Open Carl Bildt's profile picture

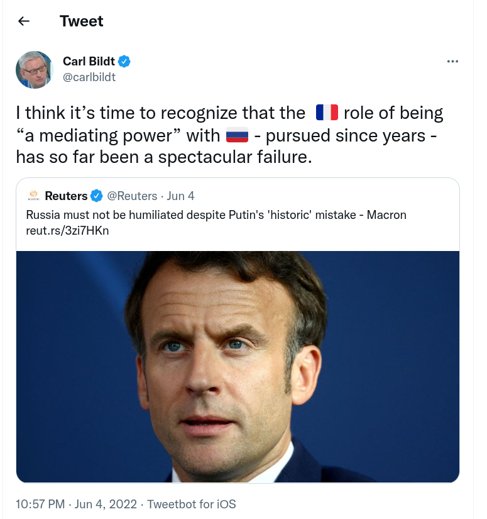(35, 69)
